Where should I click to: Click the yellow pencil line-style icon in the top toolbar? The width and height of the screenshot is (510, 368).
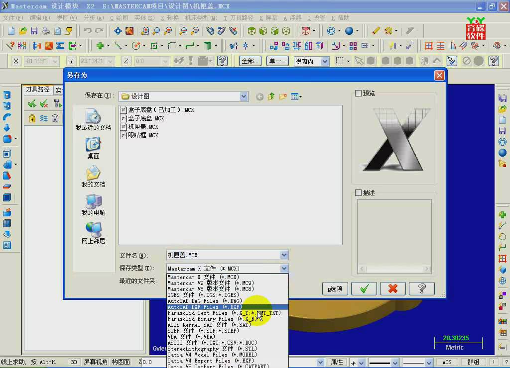coord(376,31)
